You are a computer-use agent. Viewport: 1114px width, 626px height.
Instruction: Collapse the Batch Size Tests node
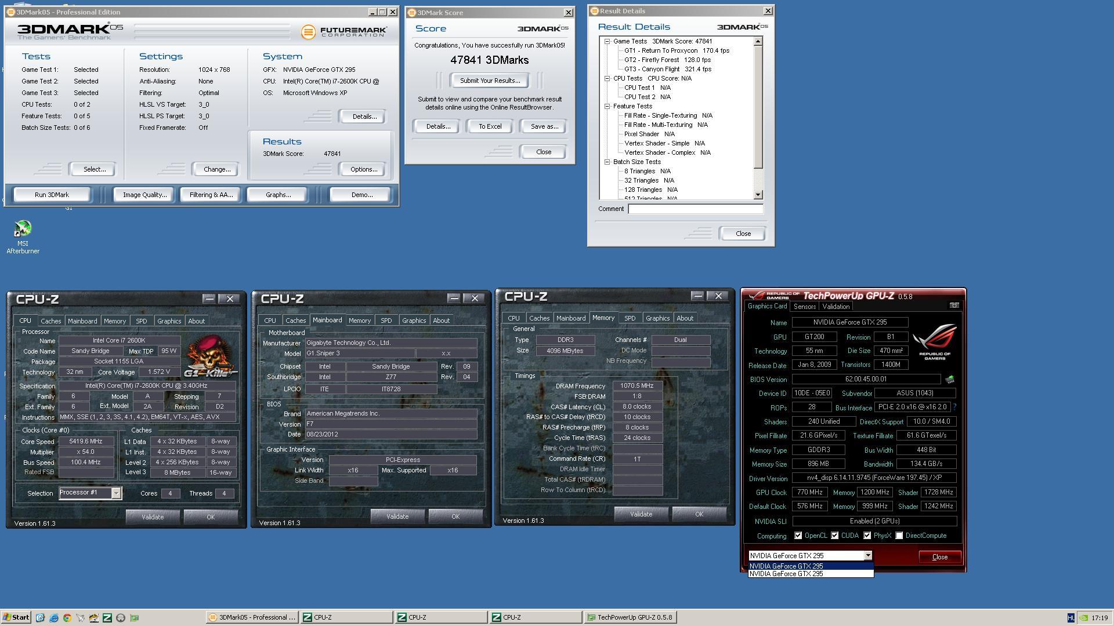607,162
